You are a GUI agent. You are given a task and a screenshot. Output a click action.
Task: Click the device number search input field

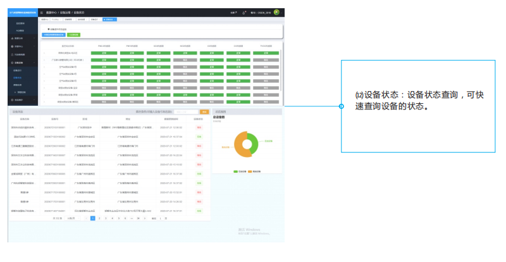coord(186,111)
